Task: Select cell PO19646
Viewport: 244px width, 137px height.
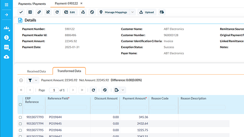Action: pos(55,130)
